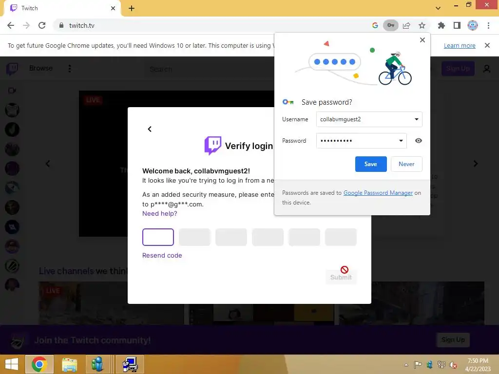Click the last verification code box

(341, 237)
